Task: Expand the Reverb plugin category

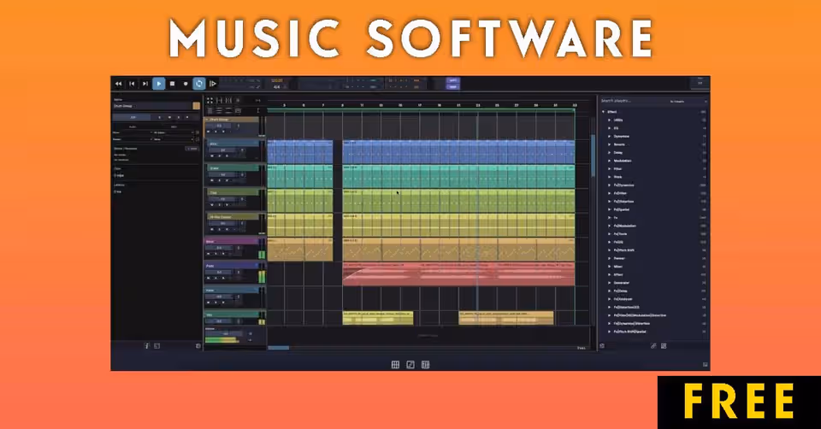Action: coord(610,144)
